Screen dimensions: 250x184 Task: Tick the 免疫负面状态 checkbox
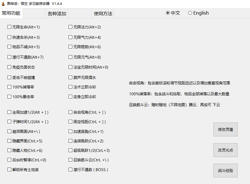[10, 67]
